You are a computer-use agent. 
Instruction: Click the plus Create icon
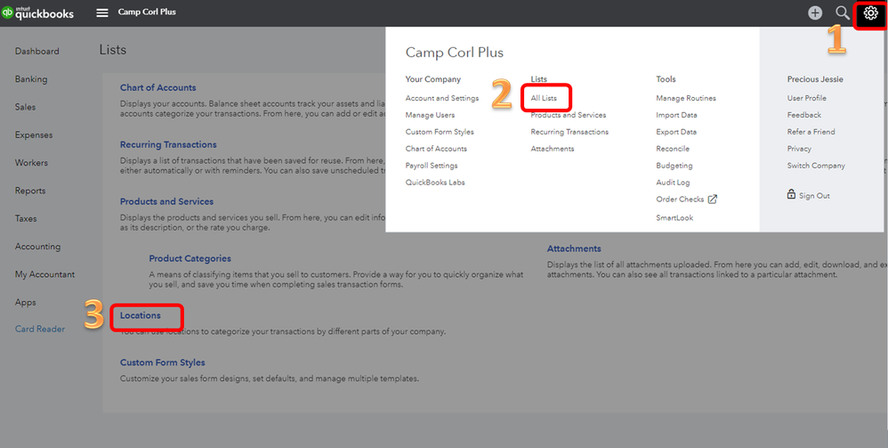point(814,12)
